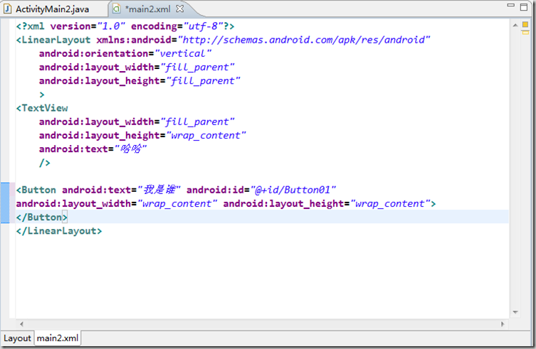Place cursor on the closing </Button> tag

pyautogui.click(x=41, y=217)
